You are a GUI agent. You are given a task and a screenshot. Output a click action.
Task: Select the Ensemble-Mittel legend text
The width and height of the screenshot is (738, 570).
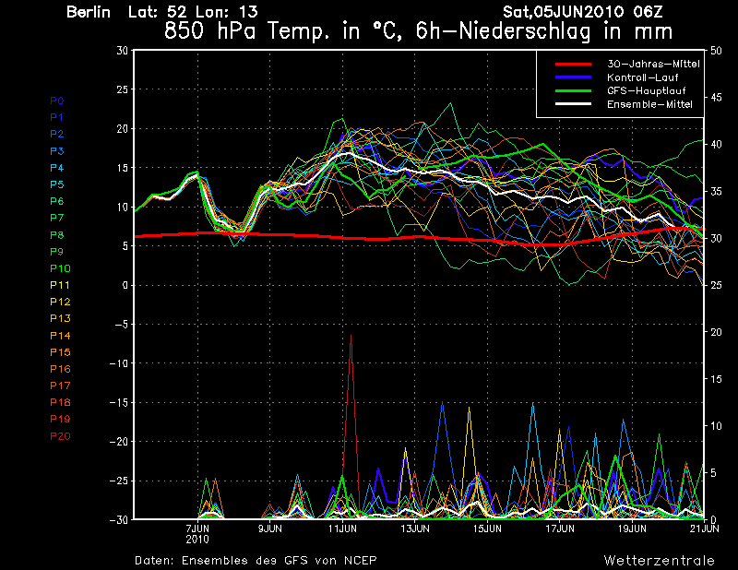click(649, 104)
